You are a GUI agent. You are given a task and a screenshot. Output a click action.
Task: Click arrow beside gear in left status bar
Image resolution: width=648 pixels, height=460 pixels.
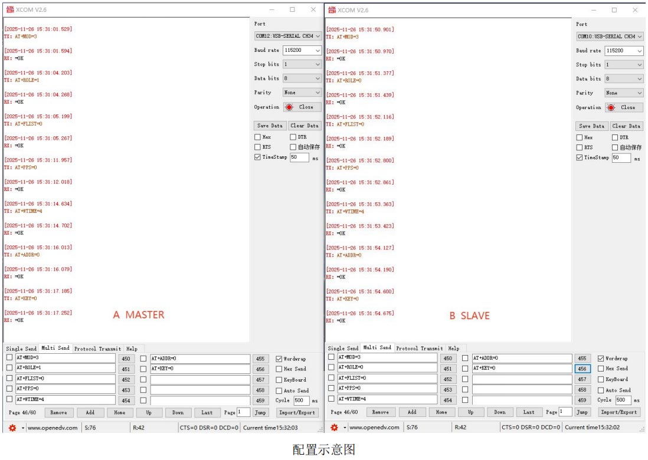tap(23, 428)
